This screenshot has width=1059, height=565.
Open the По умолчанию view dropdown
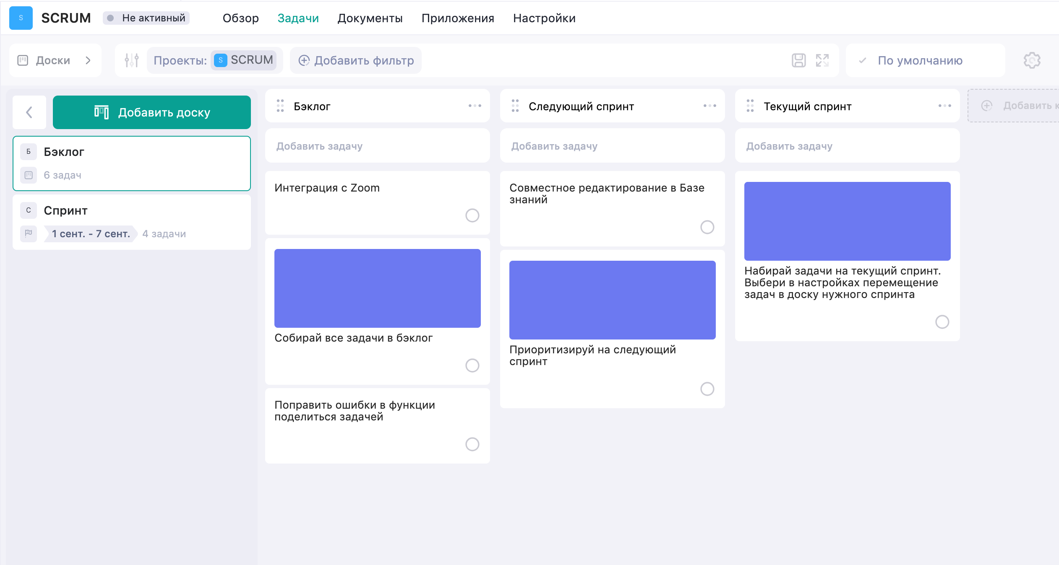pos(920,61)
